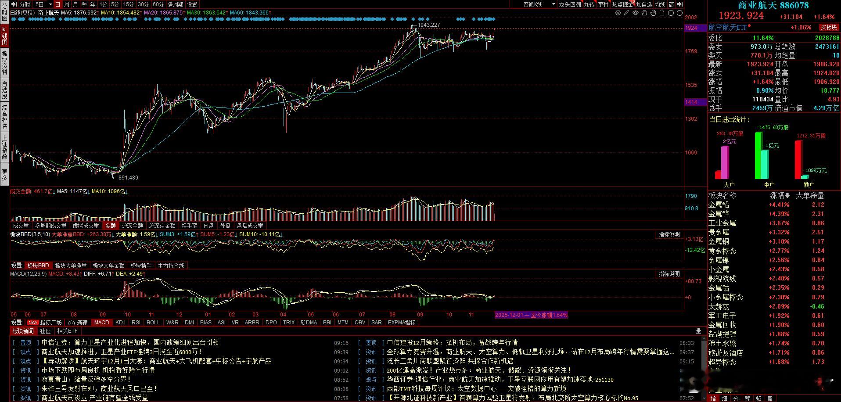Switch volume panel to 换手率

189,226
